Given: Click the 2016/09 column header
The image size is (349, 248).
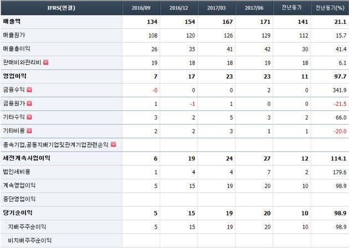Looking at the screenshot, I should click(x=141, y=8).
